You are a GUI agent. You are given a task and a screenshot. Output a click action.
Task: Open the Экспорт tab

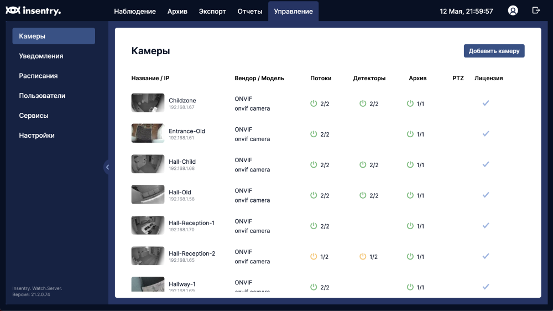point(212,11)
